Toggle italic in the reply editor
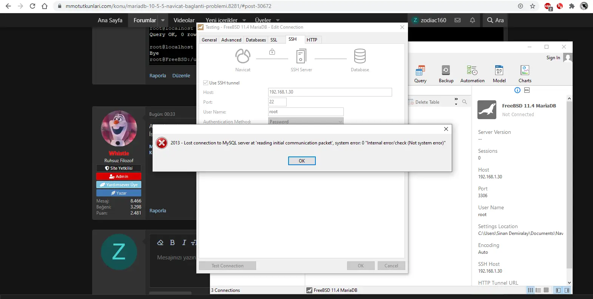This screenshot has width=593, height=299. click(184, 243)
